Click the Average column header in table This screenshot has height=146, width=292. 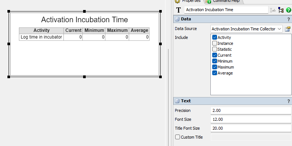click(x=139, y=30)
